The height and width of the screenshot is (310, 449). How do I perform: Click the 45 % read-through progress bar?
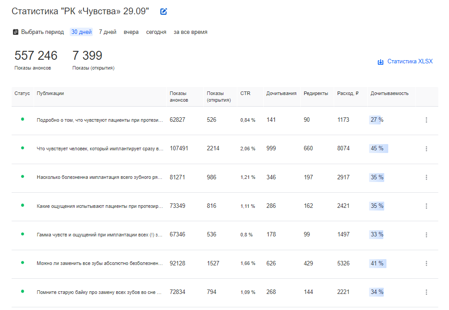[x=378, y=149]
